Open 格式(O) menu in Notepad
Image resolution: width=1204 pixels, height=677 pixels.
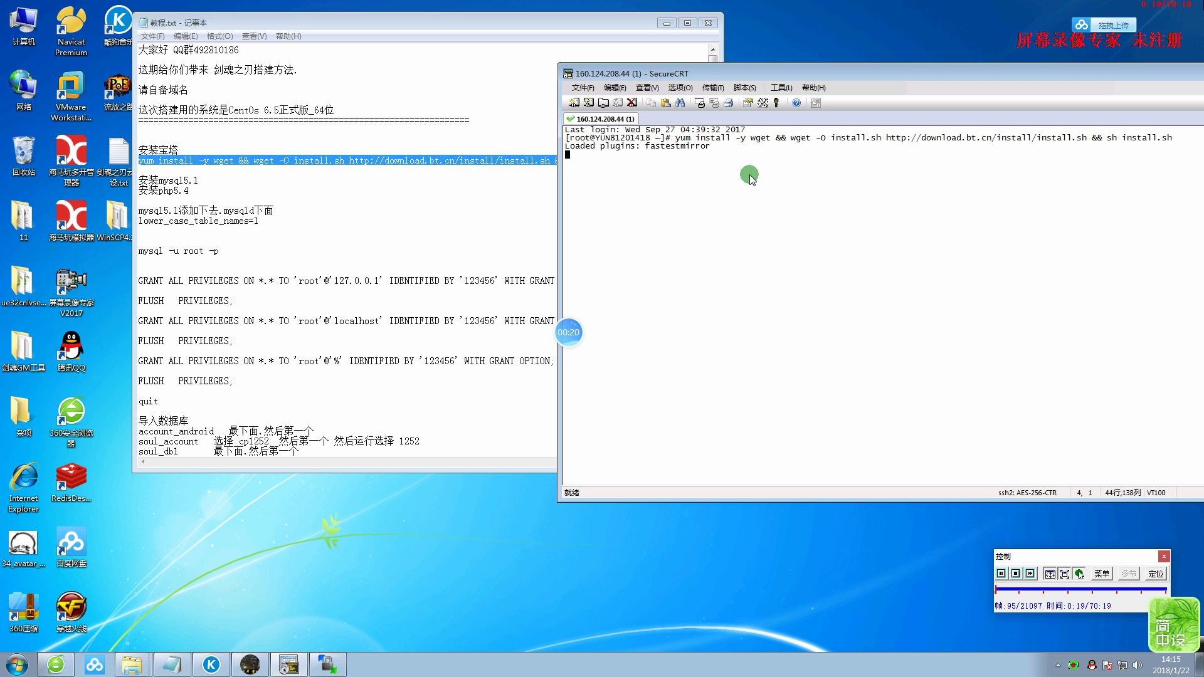coord(219,36)
